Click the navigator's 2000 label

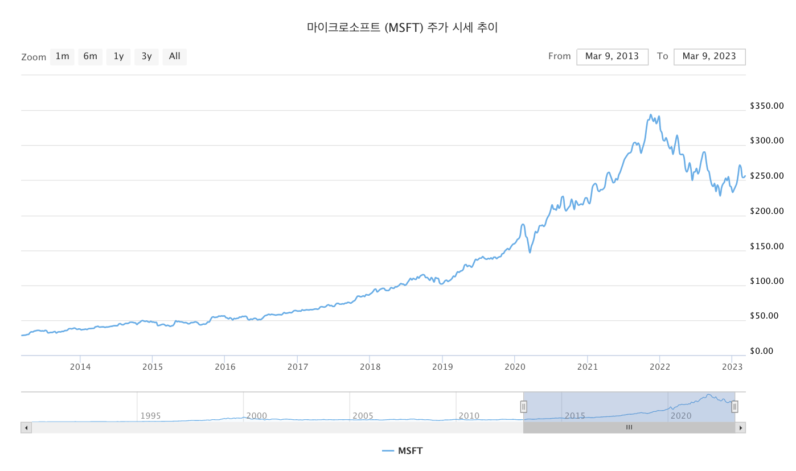point(257,416)
